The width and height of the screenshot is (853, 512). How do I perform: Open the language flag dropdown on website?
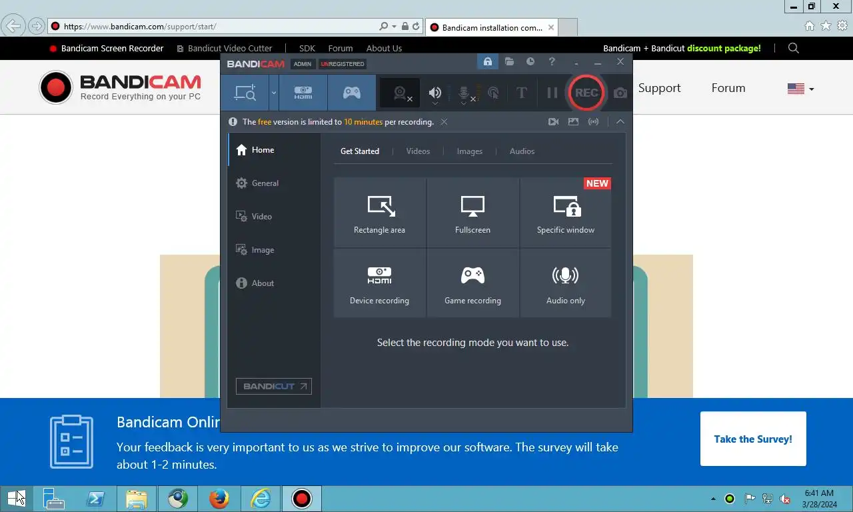click(x=800, y=89)
